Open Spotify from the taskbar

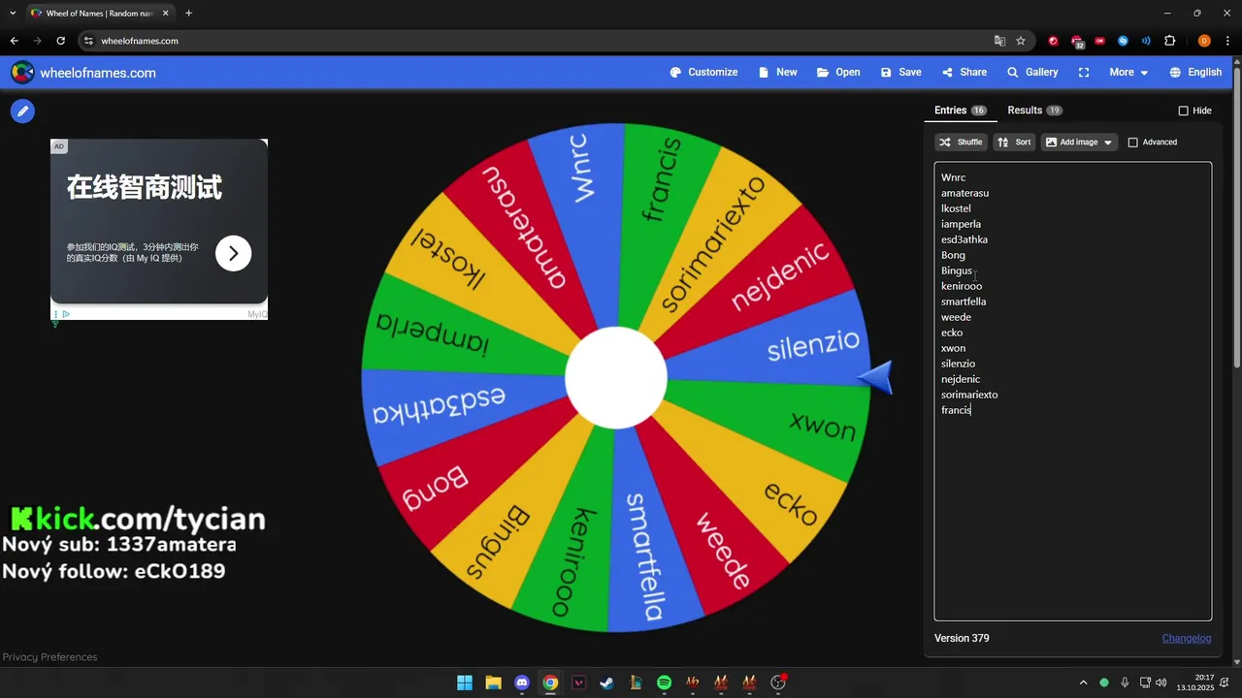point(664,682)
